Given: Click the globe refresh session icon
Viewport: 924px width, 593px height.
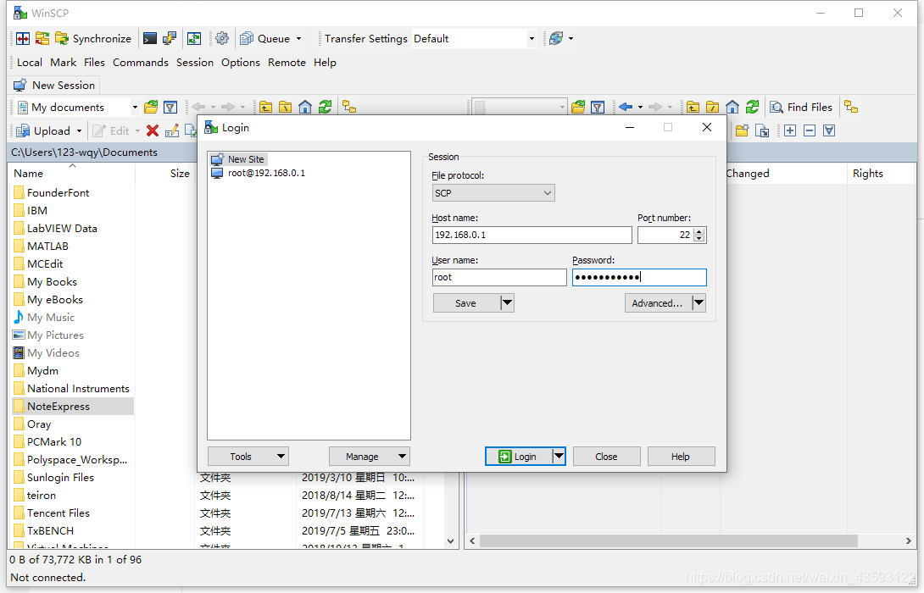Looking at the screenshot, I should coord(556,39).
